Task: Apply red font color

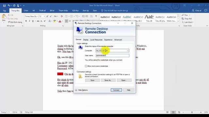Action: pos(60,21)
